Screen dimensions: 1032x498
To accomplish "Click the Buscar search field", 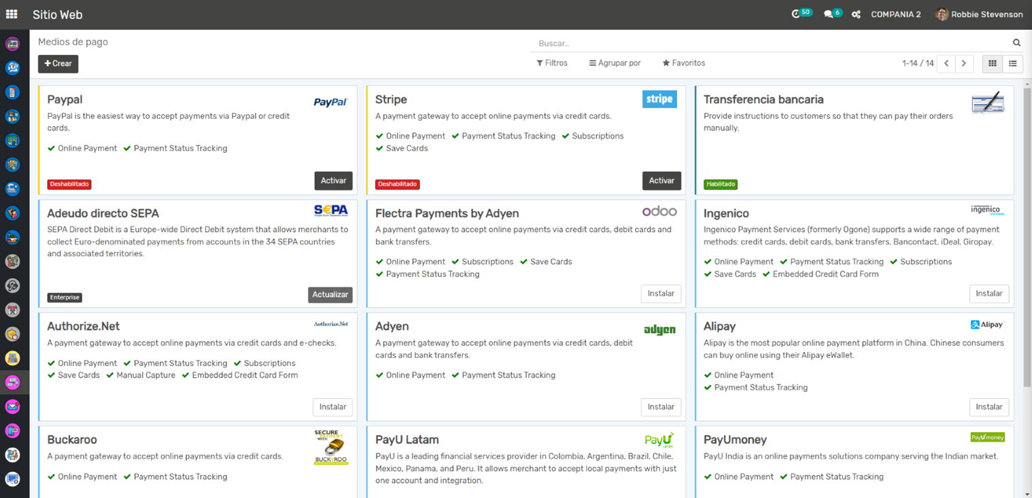I will pyautogui.click(x=772, y=43).
